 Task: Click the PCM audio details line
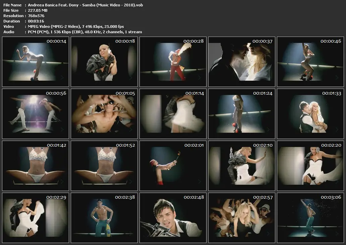(85, 32)
